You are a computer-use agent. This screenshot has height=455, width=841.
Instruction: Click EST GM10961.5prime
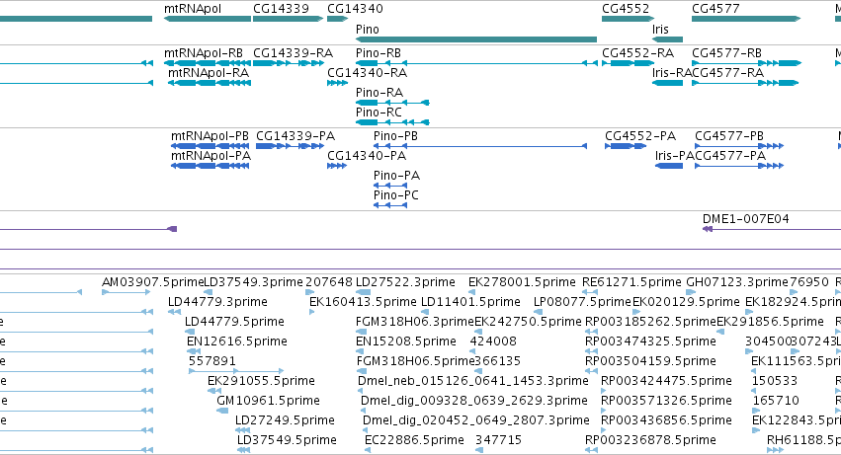point(268,401)
